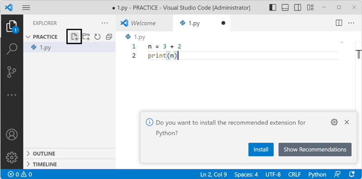The image size is (362, 179).
Task: Split the editor to the right
Action: coord(339,23)
